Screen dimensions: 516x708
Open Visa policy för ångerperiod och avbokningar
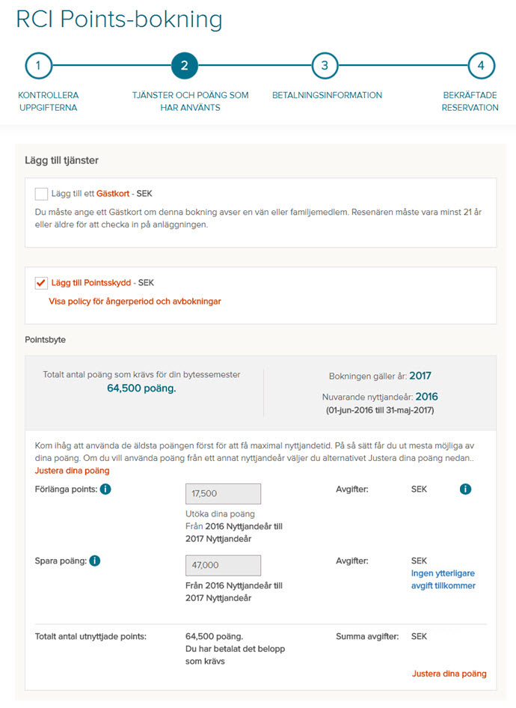tap(135, 301)
